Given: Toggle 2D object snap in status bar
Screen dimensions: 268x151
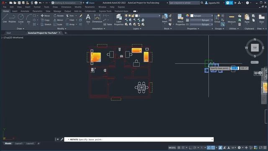Looking at the screenshot, I should (x=213, y=148).
